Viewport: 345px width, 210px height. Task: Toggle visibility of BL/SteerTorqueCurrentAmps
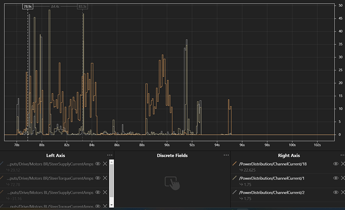coord(97,206)
